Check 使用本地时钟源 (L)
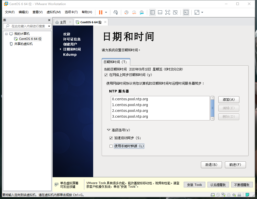The height and width of the screenshot is (199, 257). pos(111,146)
